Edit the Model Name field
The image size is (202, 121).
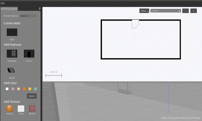[x=28, y=16]
